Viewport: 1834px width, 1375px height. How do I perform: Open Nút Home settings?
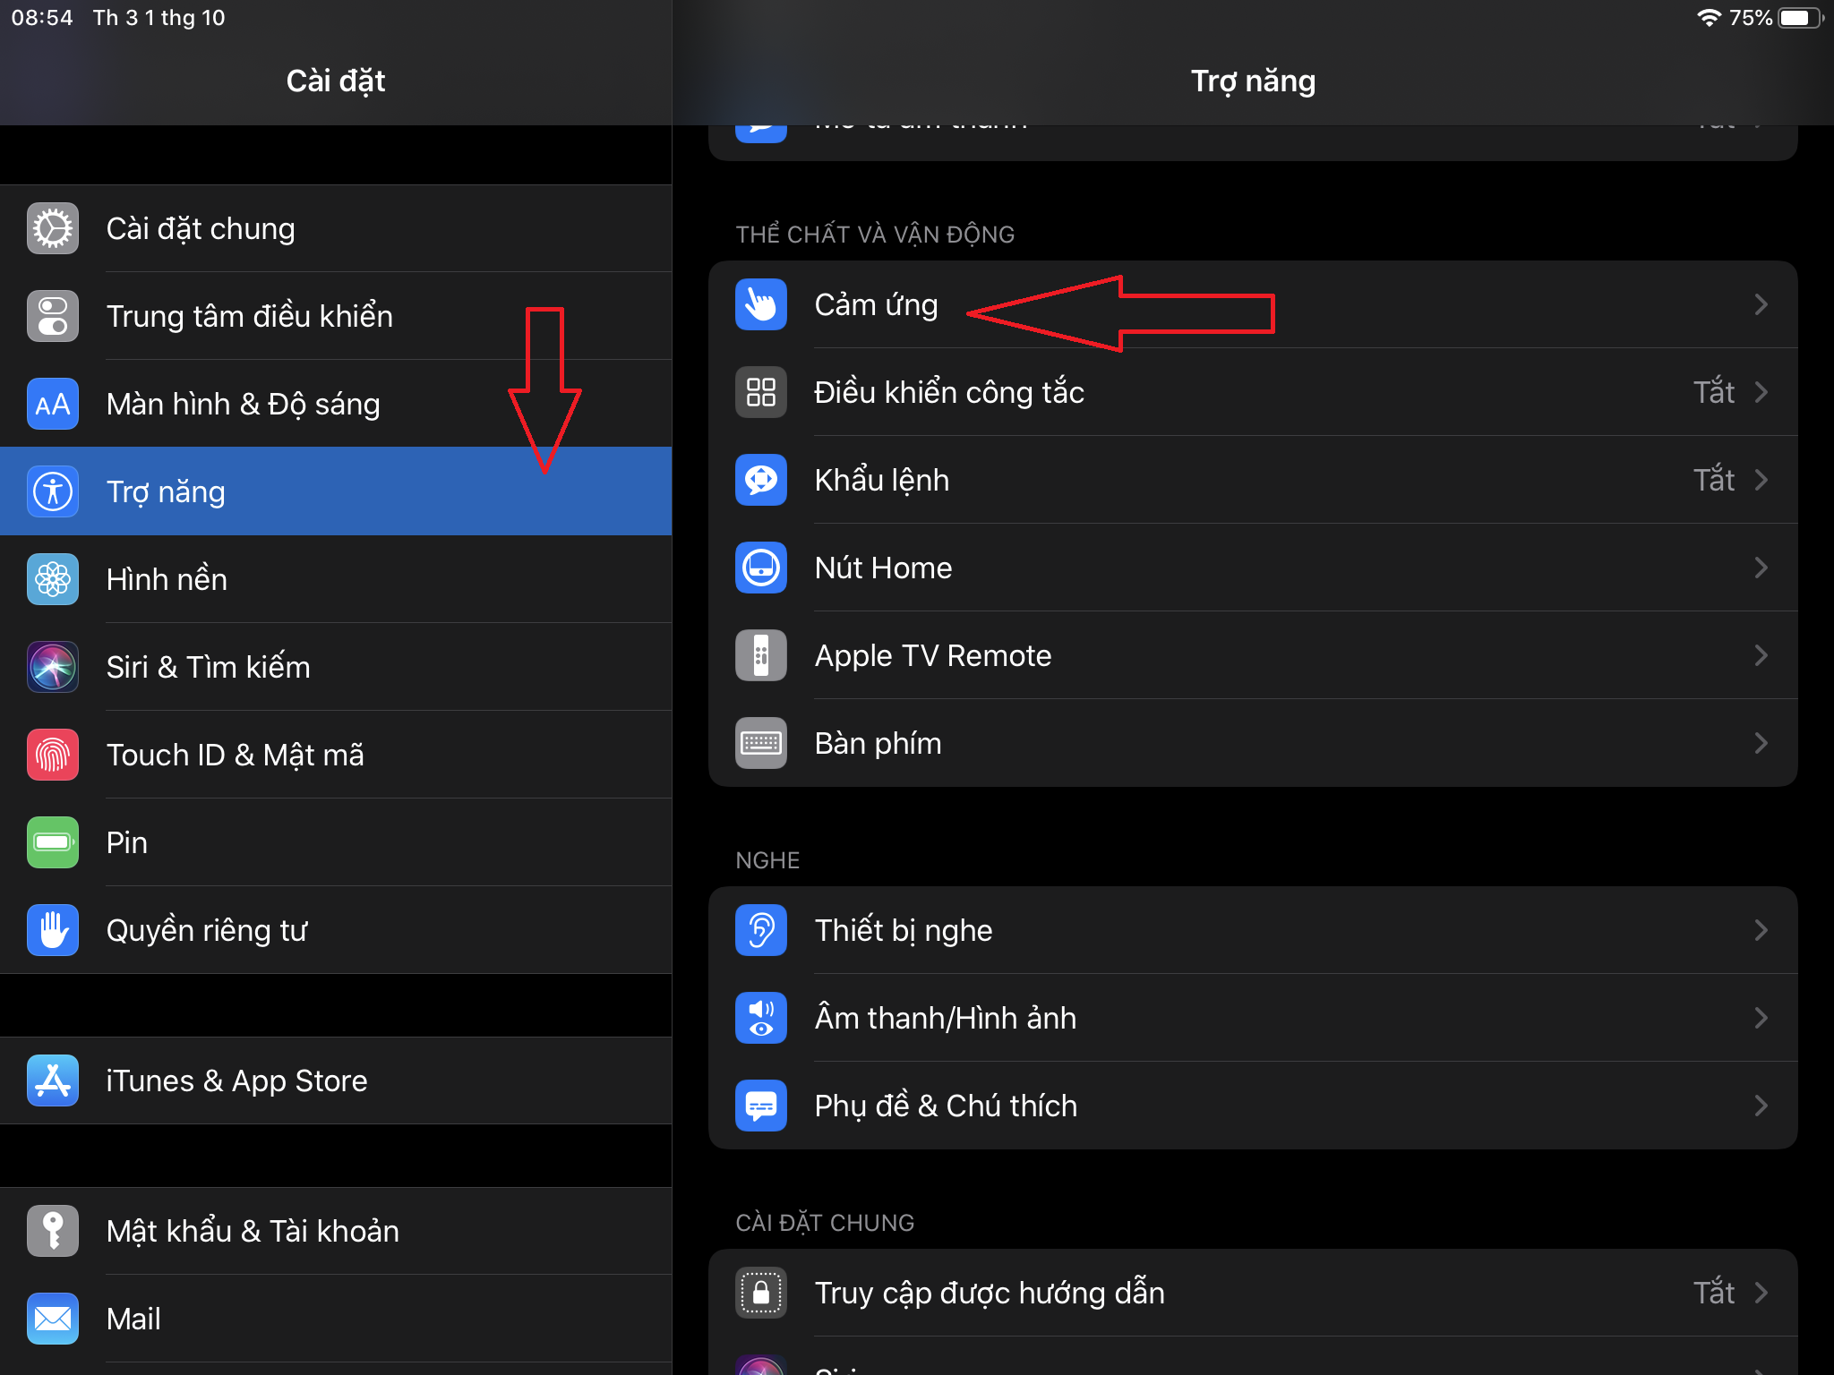coord(1253,568)
